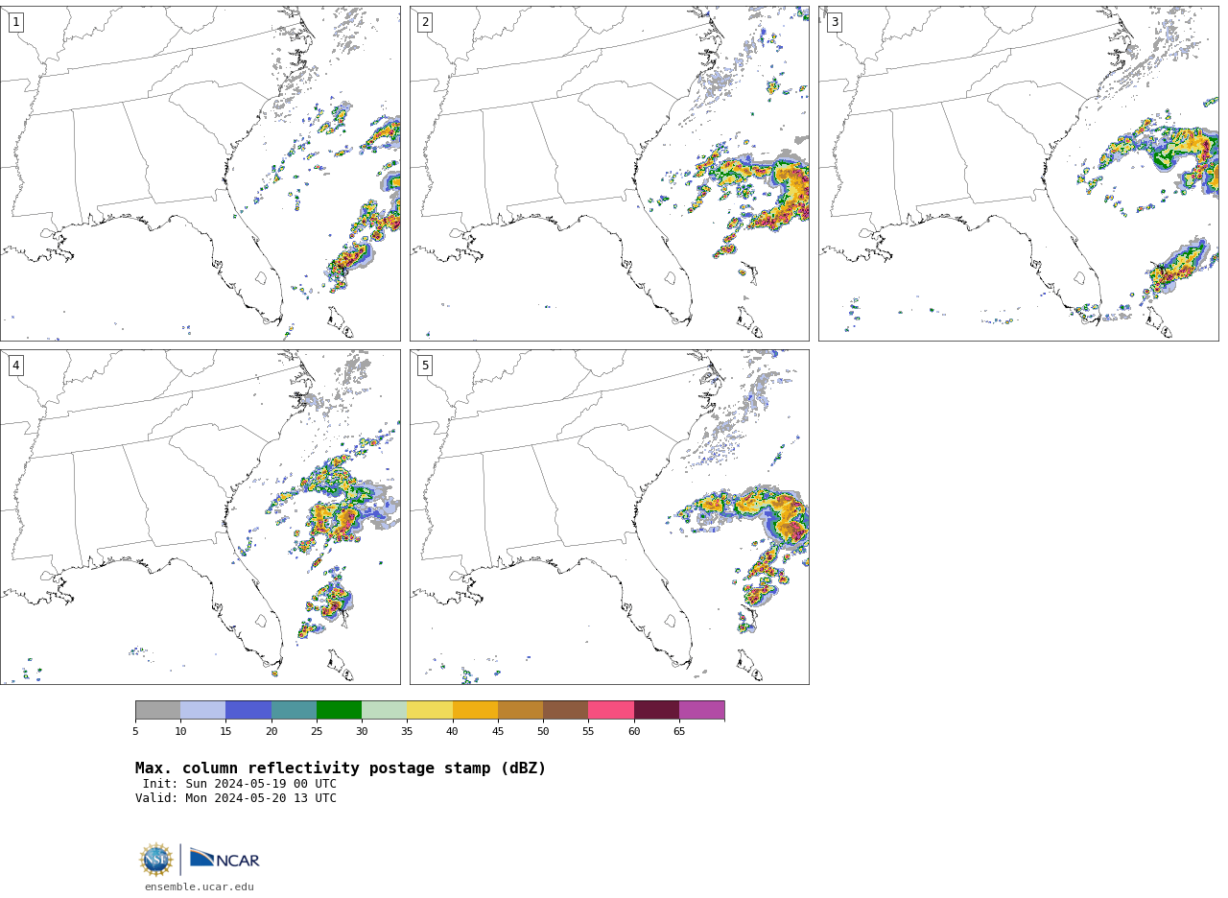The image size is (1228, 898).
Task: Click the NCAR logo
Action: click(x=224, y=860)
